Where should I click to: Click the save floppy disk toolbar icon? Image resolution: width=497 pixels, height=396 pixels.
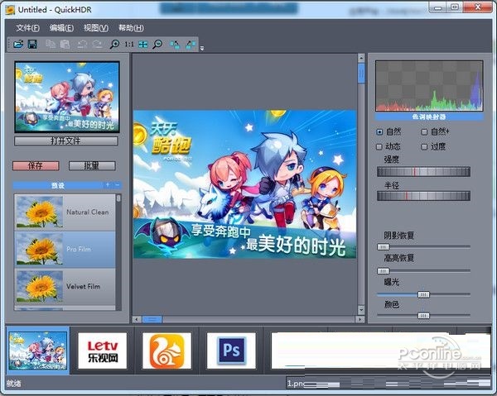tap(32, 45)
